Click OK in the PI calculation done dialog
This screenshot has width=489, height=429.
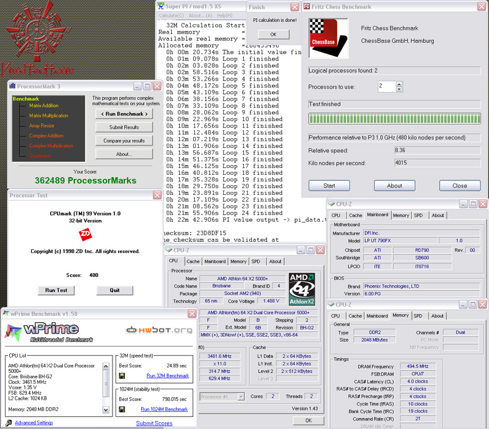273,34
